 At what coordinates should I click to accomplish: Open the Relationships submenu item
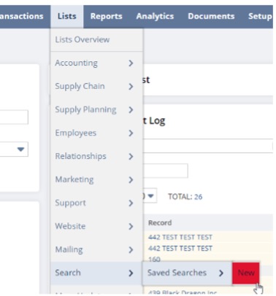(x=96, y=156)
